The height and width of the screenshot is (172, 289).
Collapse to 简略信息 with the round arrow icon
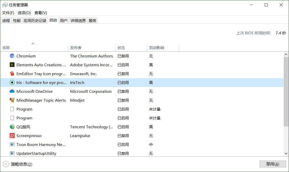tap(6, 164)
